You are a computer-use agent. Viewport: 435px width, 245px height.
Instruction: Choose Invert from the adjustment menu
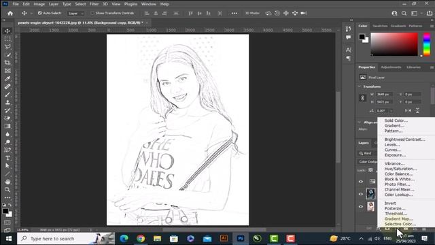tap(390, 203)
